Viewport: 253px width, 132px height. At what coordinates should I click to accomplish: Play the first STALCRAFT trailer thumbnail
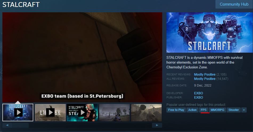coord(18,112)
